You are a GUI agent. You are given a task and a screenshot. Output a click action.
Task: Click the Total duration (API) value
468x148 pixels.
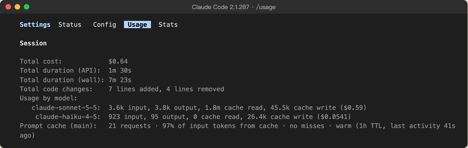point(120,70)
